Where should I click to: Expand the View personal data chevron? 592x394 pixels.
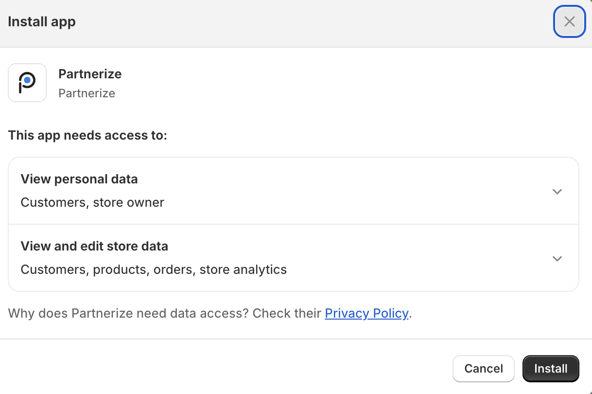click(x=557, y=191)
